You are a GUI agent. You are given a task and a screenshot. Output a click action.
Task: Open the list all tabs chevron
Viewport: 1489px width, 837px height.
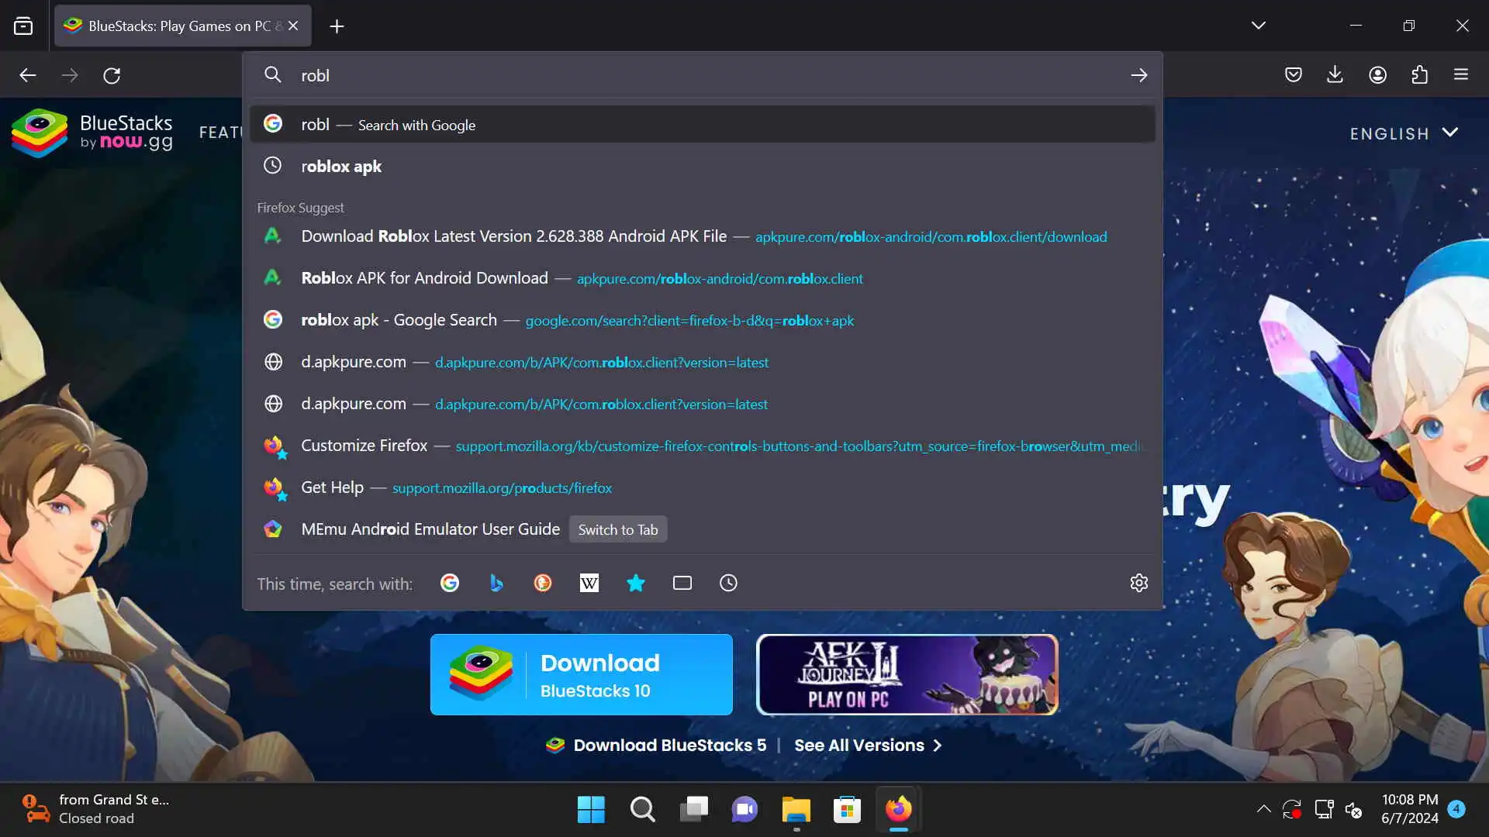click(1258, 26)
